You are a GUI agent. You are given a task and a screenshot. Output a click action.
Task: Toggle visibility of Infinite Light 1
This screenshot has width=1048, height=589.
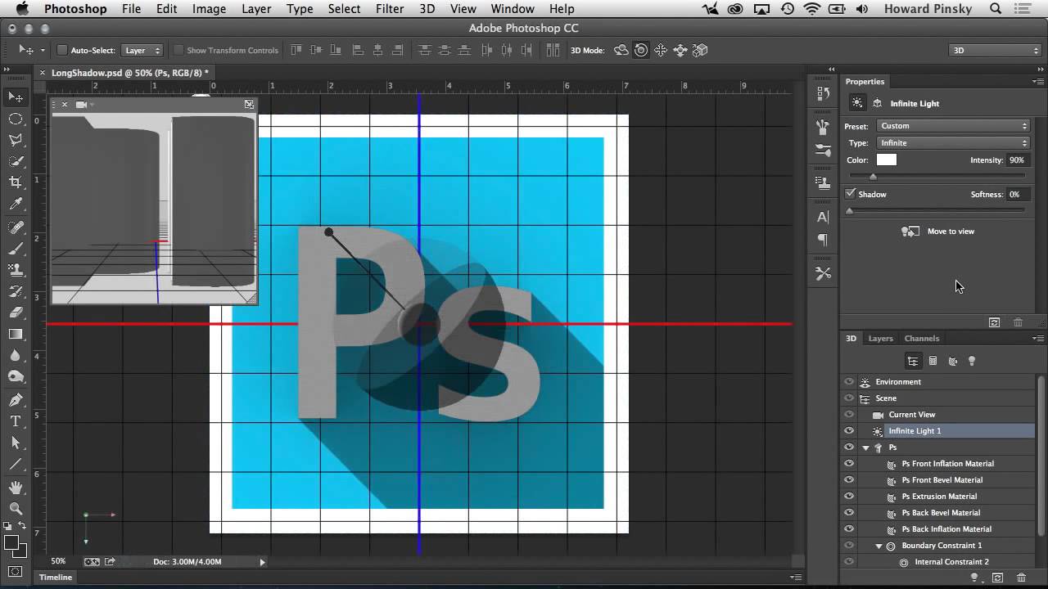pyautogui.click(x=849, y=431)
